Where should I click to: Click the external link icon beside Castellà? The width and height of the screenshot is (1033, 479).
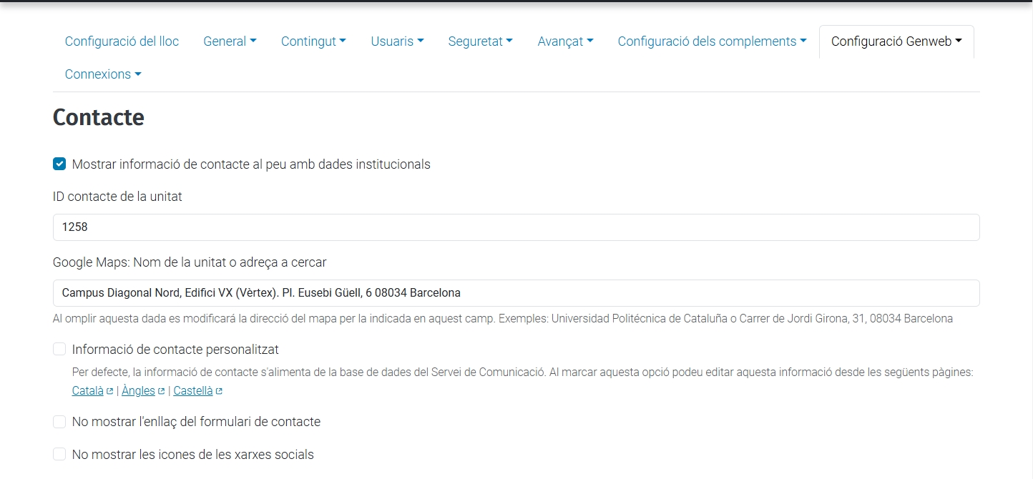tap(218, 390)
